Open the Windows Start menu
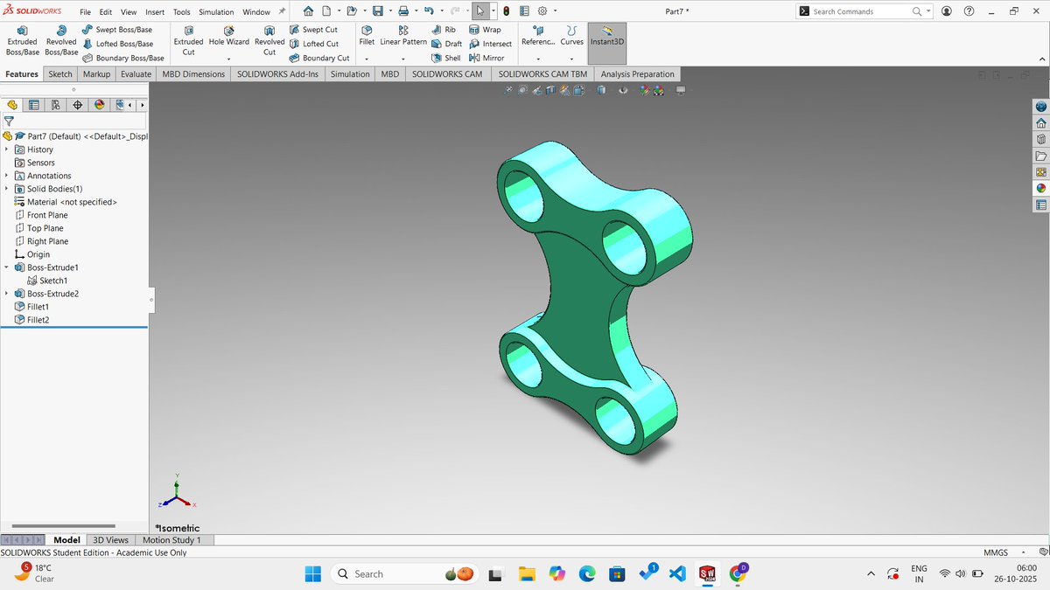 tap(313, 573)
